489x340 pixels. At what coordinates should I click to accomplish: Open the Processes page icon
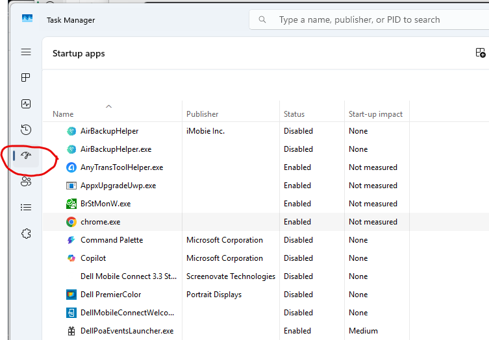point(26,78)
